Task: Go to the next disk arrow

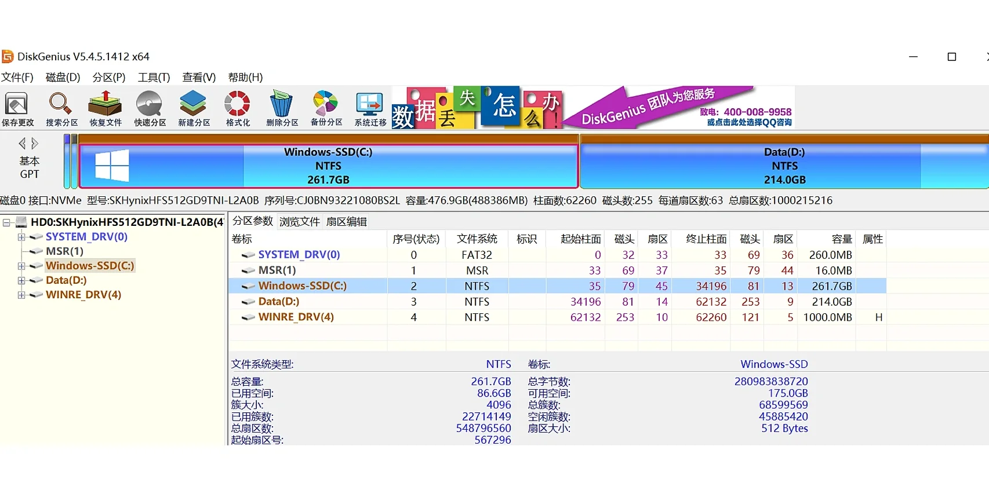Action: [35, 143]
